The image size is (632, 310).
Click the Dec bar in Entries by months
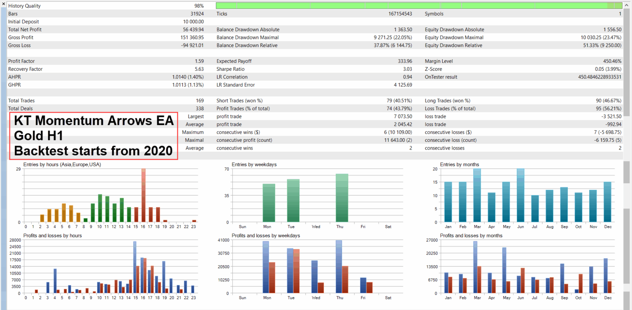[607, 202]
